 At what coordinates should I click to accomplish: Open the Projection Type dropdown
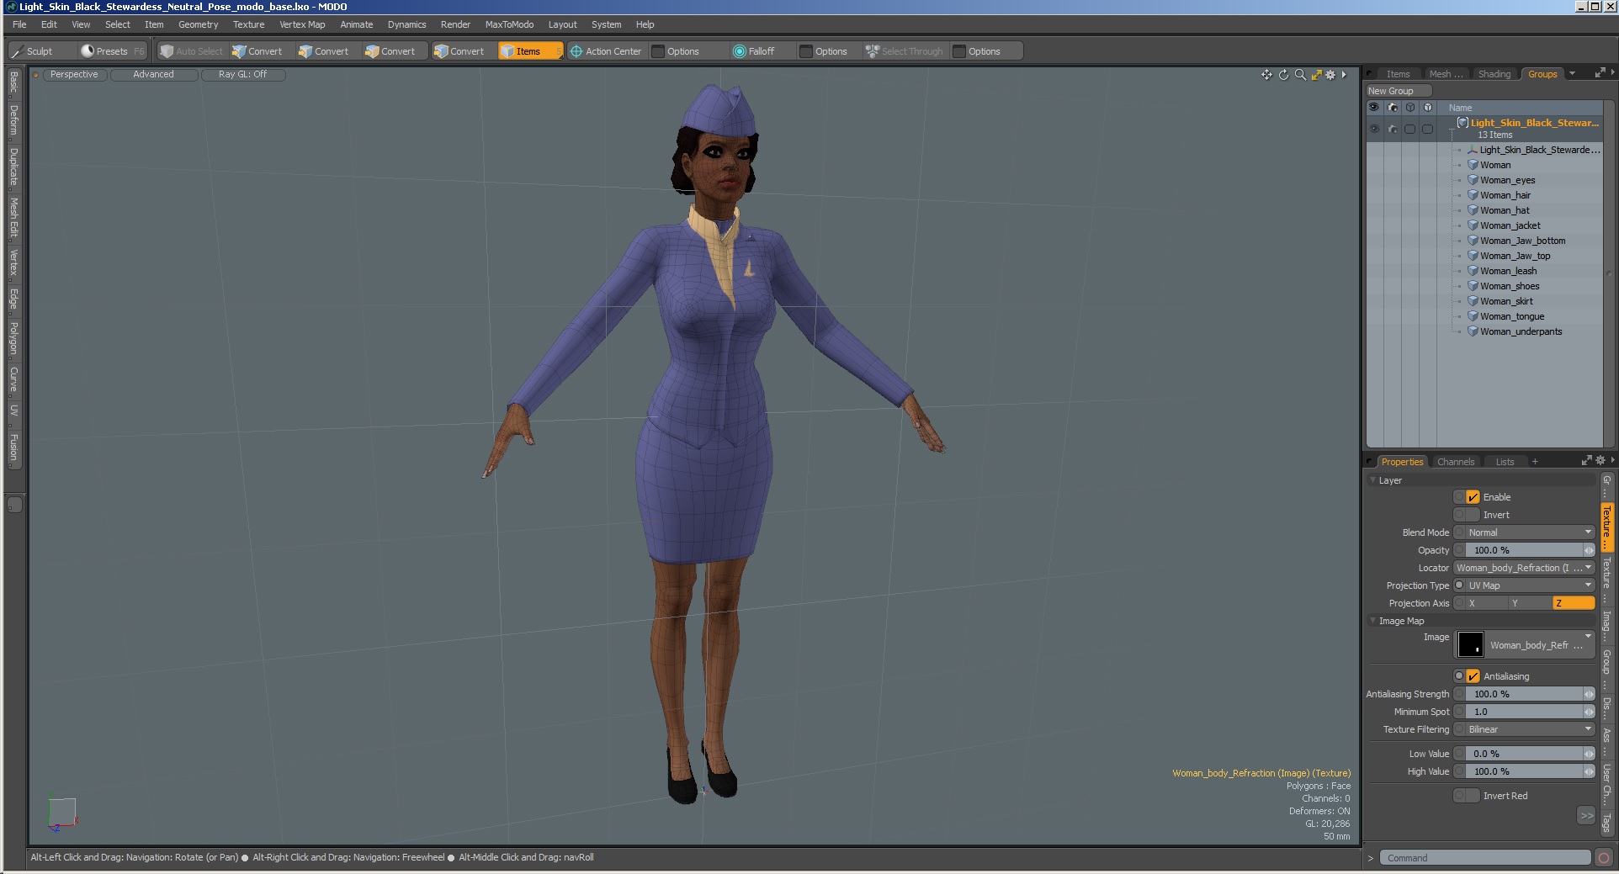1530,585
